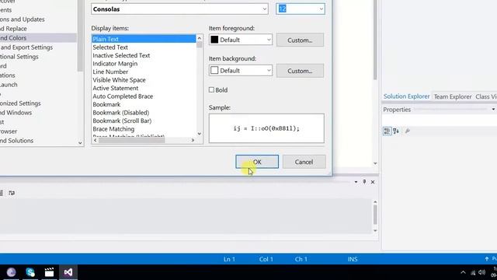This screenshot has height=280, width=497.
Task: Open property pages wrench icon
Action: pyautogui.click(x=408, y=131)
